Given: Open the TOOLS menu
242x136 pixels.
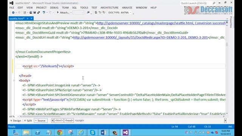Looking at the screenshot, I should tap(84, 8).
